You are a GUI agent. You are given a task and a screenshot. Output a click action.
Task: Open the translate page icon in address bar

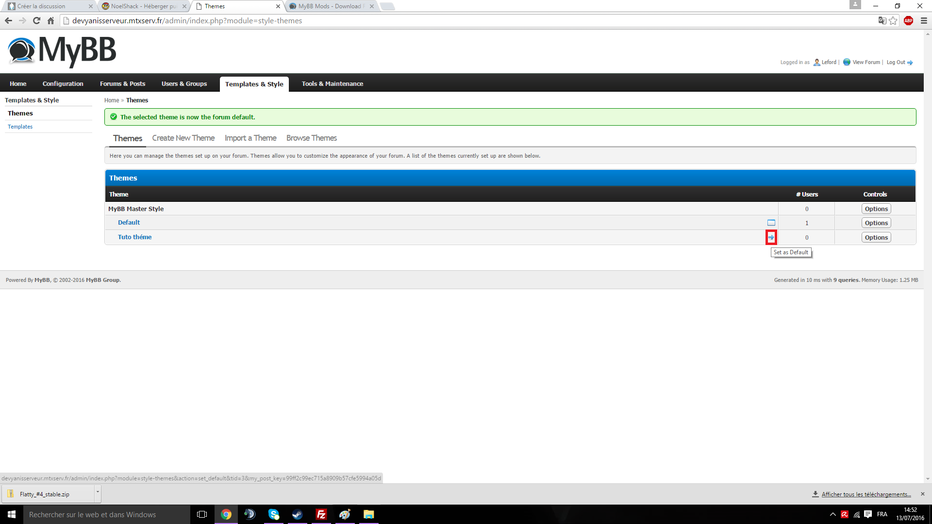pyautogui.click(x=882, y=20)
